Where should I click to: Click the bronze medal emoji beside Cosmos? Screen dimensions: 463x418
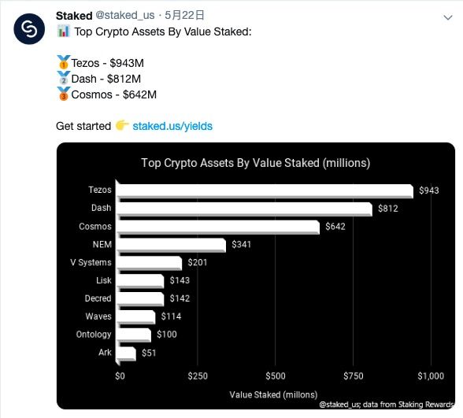click(64, 94)
